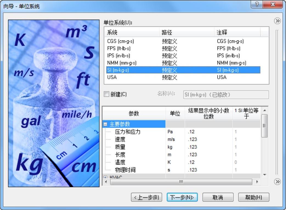This screenshot has width=286, height=210.
Task: Select the SI (m-kg-s) unit system row
Action: [183, 70]
